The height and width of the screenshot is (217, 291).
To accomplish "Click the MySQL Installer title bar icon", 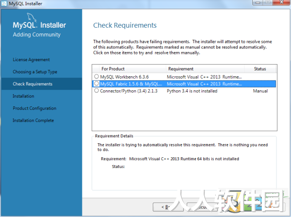I will click(x=4, y=3).
